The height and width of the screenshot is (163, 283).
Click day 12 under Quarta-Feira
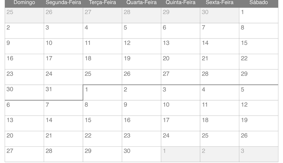(x=141, y=46)
